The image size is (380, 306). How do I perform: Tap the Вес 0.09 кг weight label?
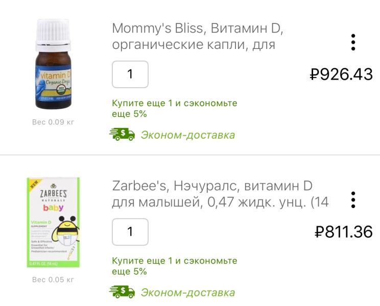point(53,122)
